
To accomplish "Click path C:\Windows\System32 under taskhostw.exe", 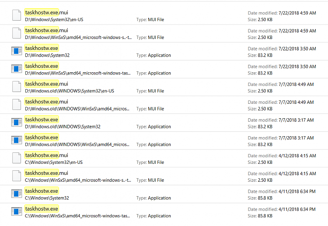I will point(47,198).
